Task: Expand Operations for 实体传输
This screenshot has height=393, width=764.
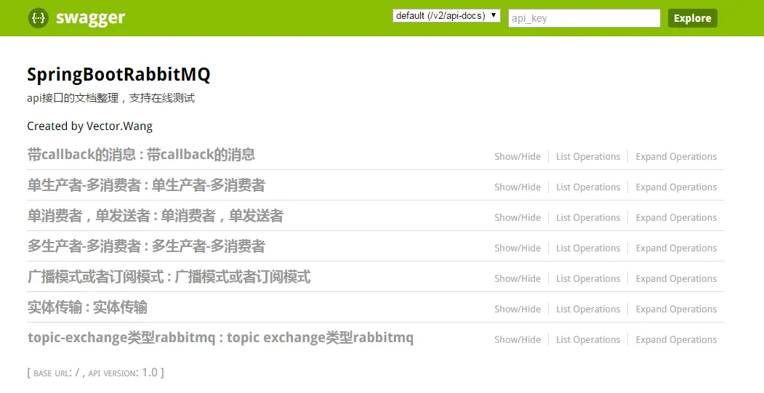Action: 676,309
